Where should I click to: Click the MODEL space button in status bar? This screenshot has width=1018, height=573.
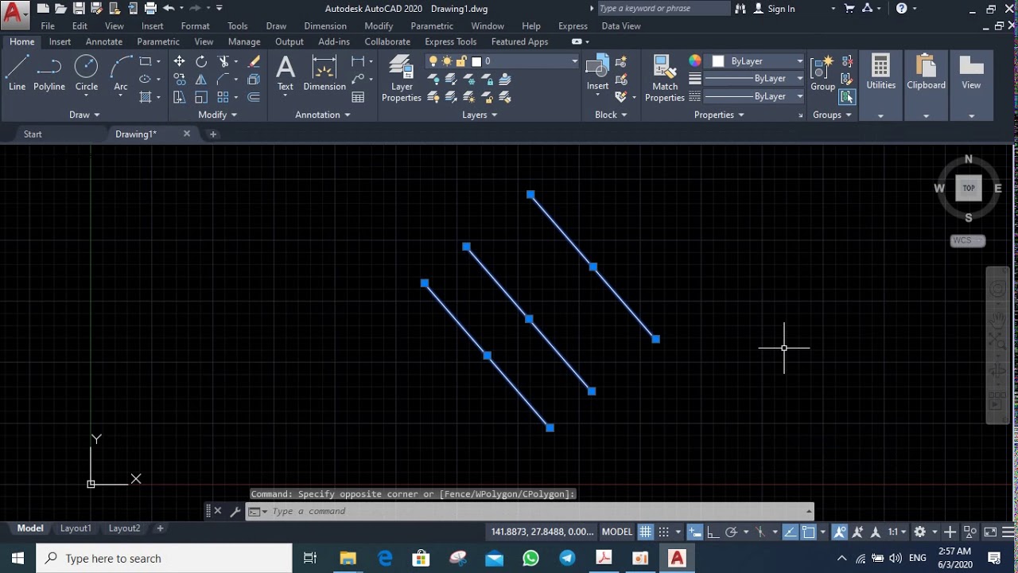[617, 532]
